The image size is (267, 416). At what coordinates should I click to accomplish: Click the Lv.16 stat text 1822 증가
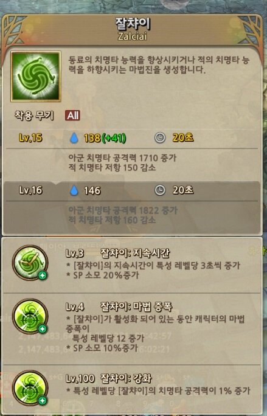(x=158, y=210)
